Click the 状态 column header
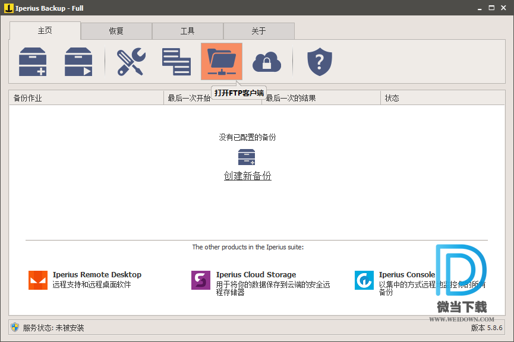This screenshot has height=342, width=514. pyautogui.click(x=443, y=98)
